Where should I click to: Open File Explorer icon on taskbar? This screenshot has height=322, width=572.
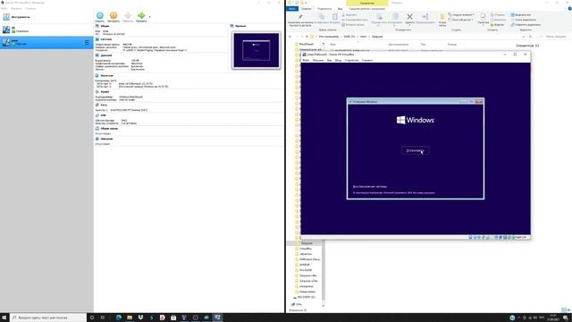tap(130, 318)
